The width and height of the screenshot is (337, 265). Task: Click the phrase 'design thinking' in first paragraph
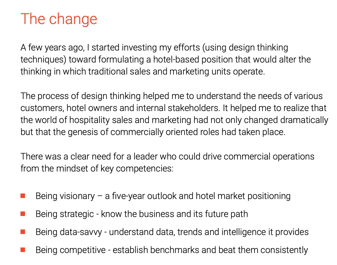[x=258, y=47]
